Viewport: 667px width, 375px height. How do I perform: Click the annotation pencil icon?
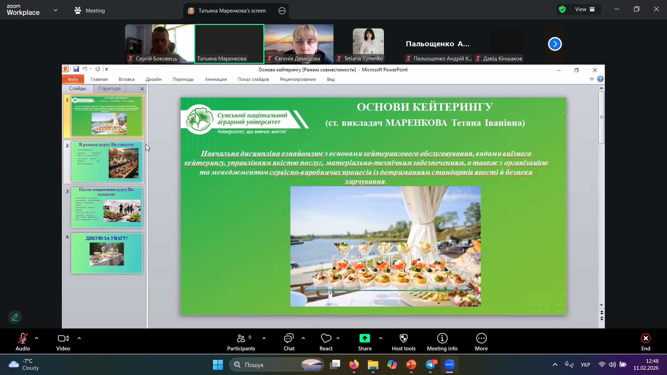coord(15,317)
